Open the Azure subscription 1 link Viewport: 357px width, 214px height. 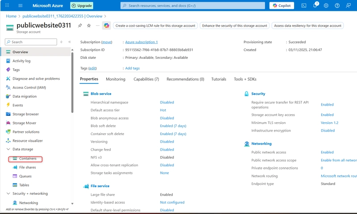(141, 42)
